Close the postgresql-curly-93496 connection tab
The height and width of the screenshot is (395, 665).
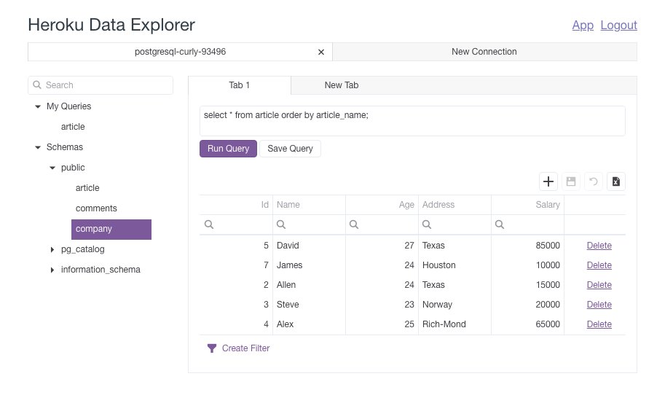click(x=321, y=52)
